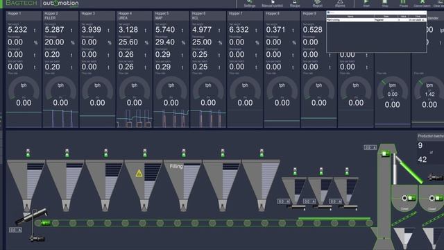This screenshot has width=444, height=250.
Task: Click Hopper 1 set weight 5.232
Action: (17, 30)
